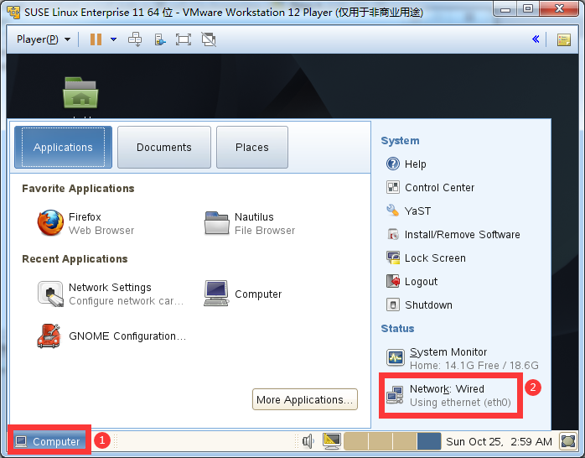Viewport: 585px width, 458px height.
Task: Click the Recent Applications heading
Action: (x=75, y=259)
